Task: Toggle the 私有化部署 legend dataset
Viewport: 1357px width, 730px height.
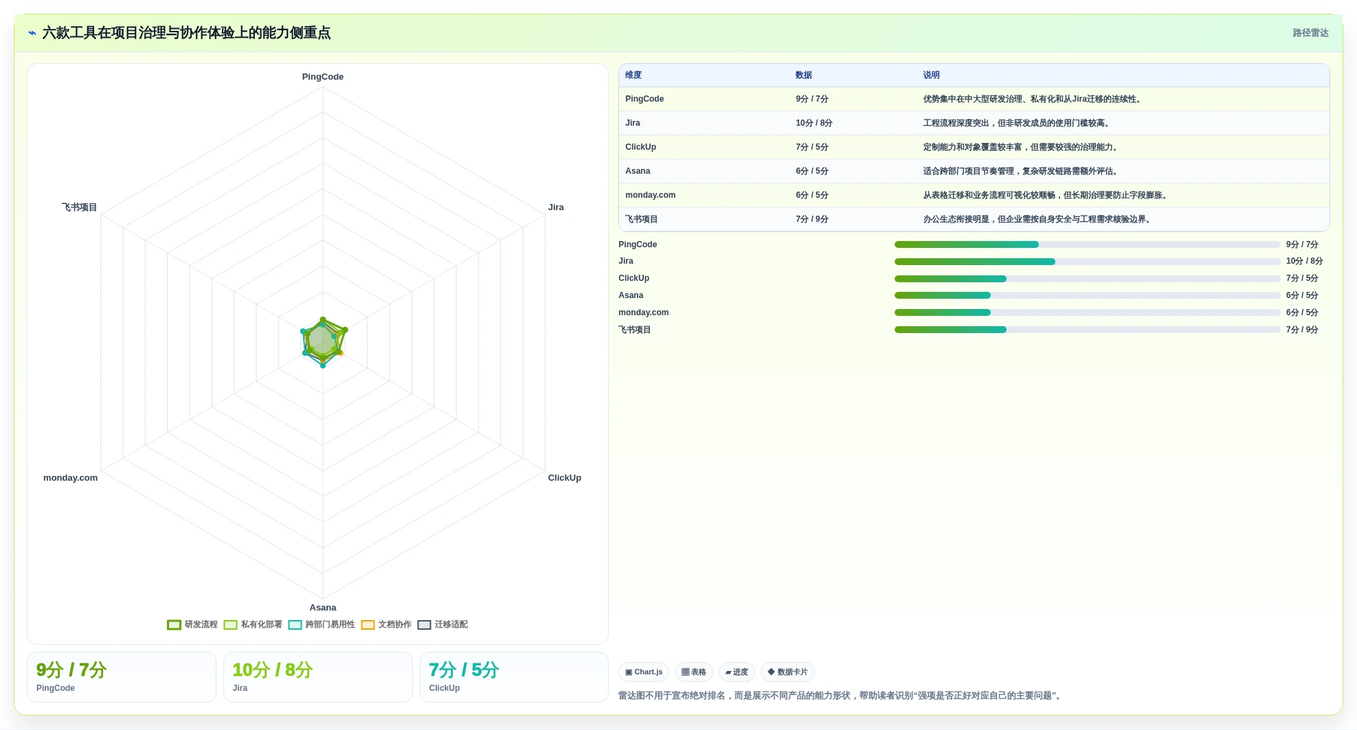Action: (253, 625)
